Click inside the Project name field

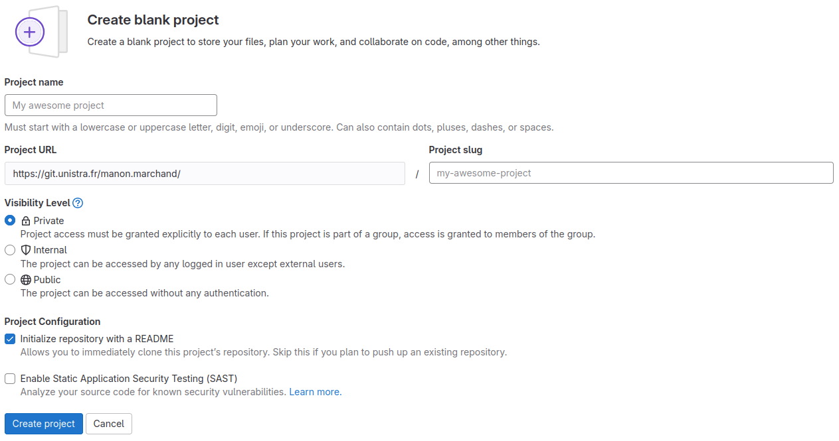click(110, 105)
